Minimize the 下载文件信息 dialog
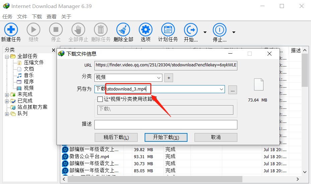Viewport: 311px width, 184px height. 230,54
